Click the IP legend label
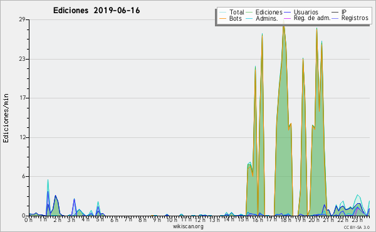Screen dimensions: 376x232 pos(344,12)
